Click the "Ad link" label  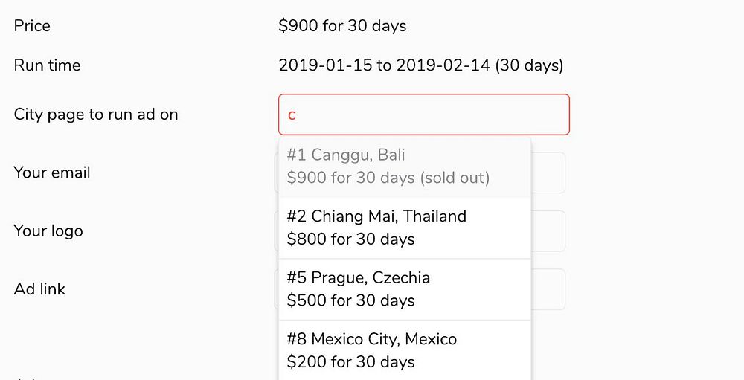coord(39,289)
